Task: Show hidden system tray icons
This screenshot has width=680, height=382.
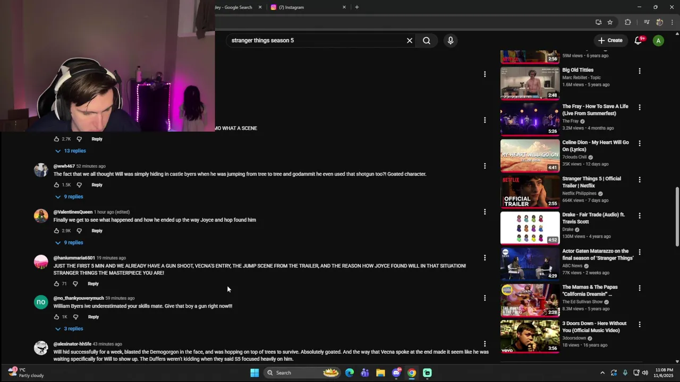Action: [602, 373]
